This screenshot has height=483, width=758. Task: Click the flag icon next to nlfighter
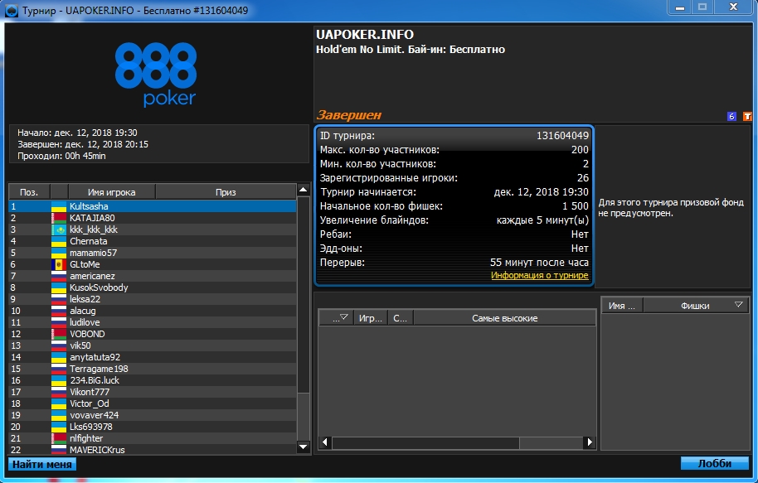tap(59, 438)
